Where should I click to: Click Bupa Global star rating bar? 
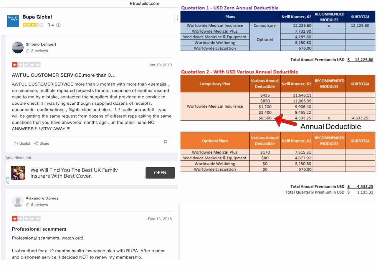pyautogui.click(x=33, y=25)
